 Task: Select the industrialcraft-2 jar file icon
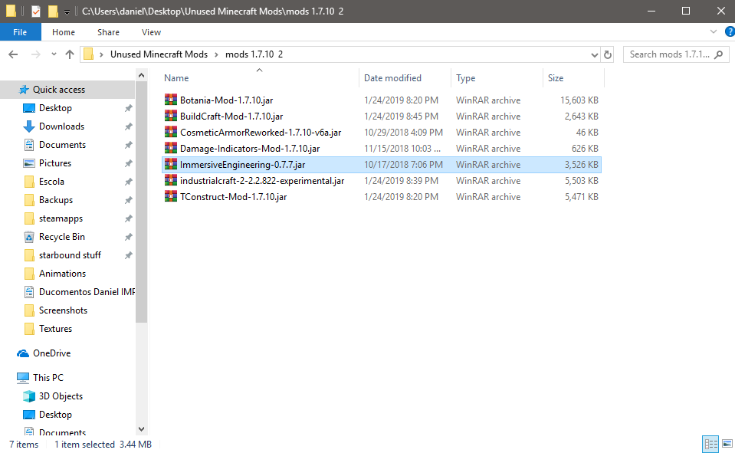pos(171,181)
